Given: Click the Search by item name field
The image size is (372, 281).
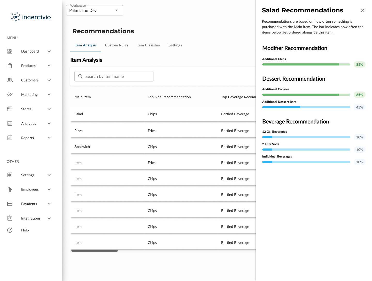Looking at the screenshot, I should pyautogui.click(x=114, y=76).
